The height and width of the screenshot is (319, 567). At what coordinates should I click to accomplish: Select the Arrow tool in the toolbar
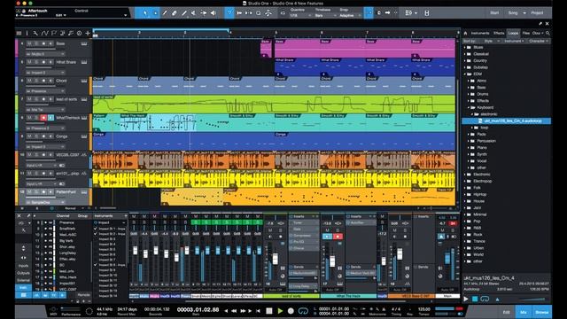point(145,13)
